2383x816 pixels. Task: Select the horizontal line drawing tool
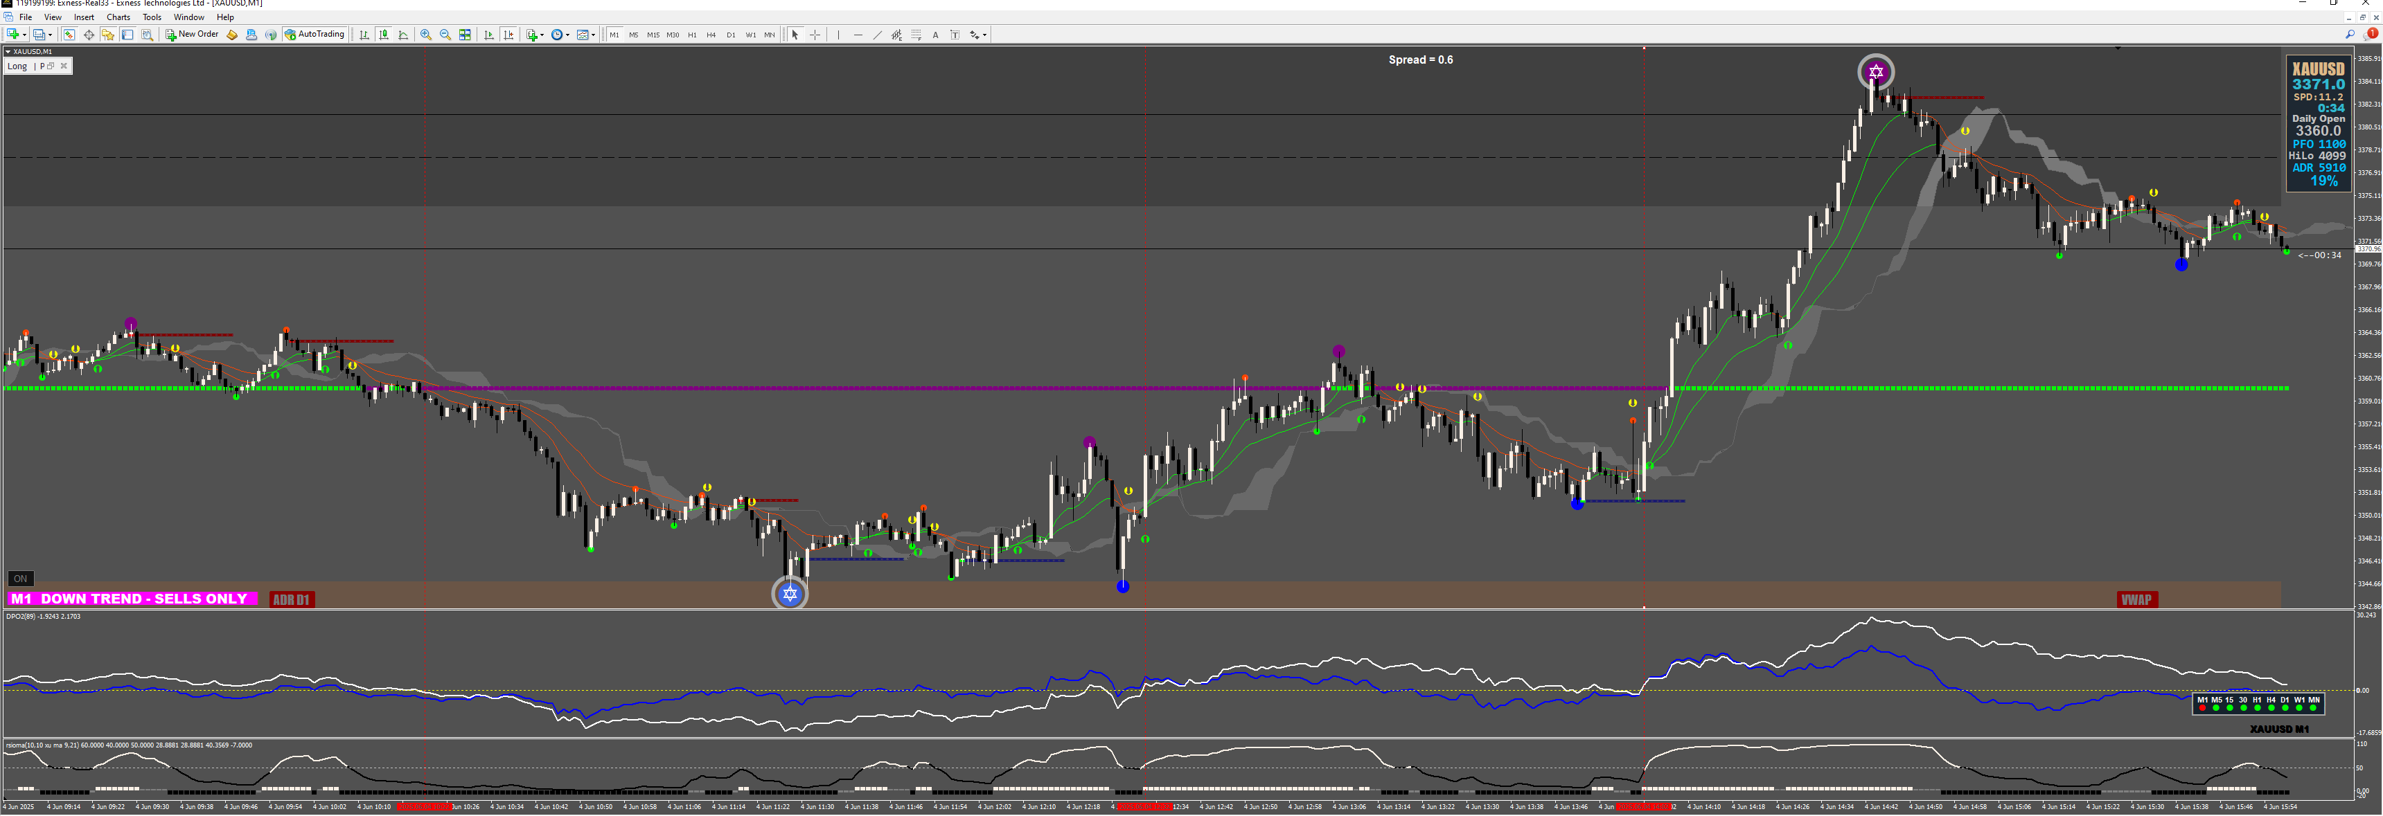pyautogui.click(x=858, y=35)
